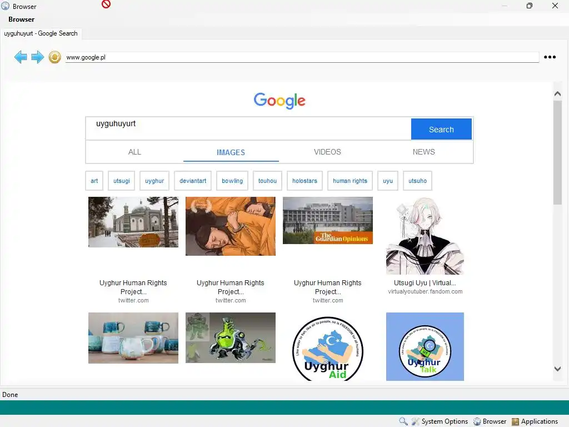
Task: Click the www.google.pl address bar
Action: (x=302, y=57)
